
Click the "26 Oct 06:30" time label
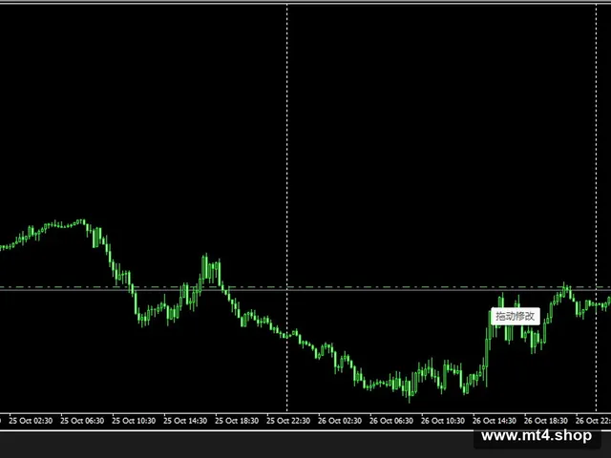[x=391, y=421]
